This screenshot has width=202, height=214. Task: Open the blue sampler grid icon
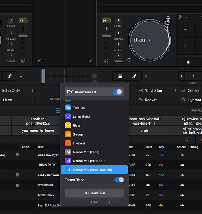pyautogui.click(x=58, y=110)
